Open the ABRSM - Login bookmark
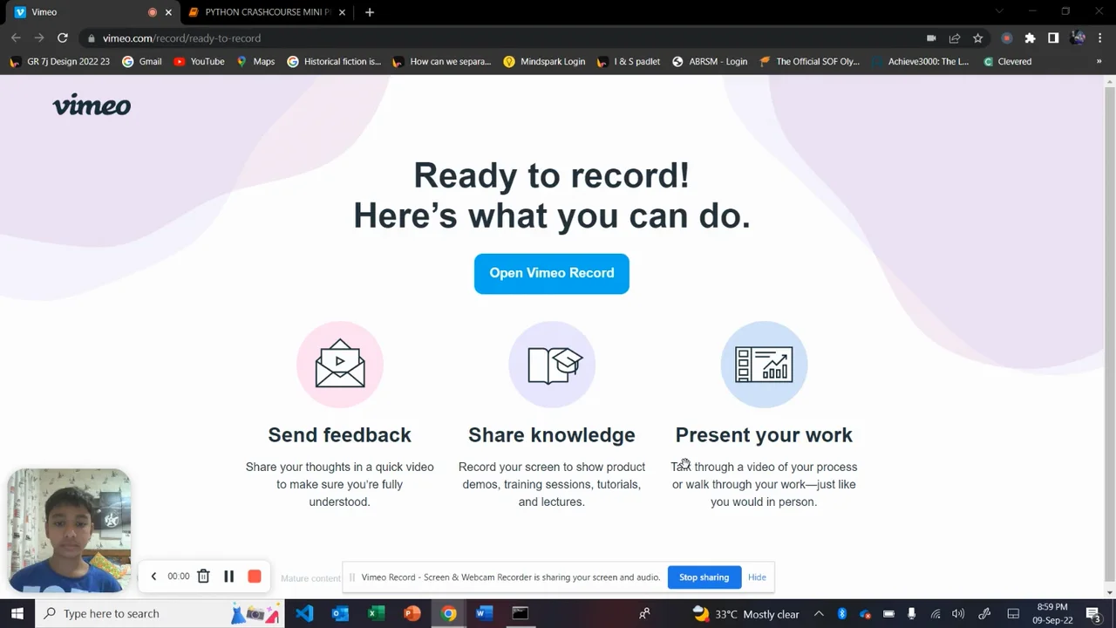This screenshot has height=628, width=1116. 710,62
